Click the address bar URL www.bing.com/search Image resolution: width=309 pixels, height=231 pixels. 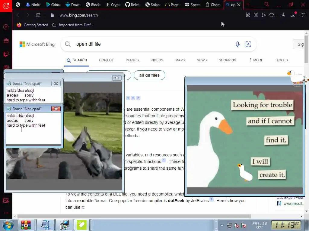coord(79,15)
